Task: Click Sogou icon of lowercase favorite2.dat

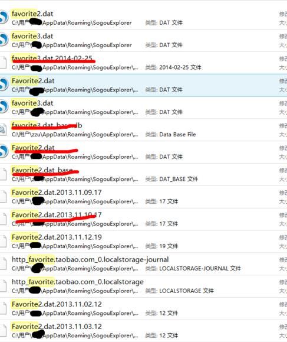Action: point(4,18)
